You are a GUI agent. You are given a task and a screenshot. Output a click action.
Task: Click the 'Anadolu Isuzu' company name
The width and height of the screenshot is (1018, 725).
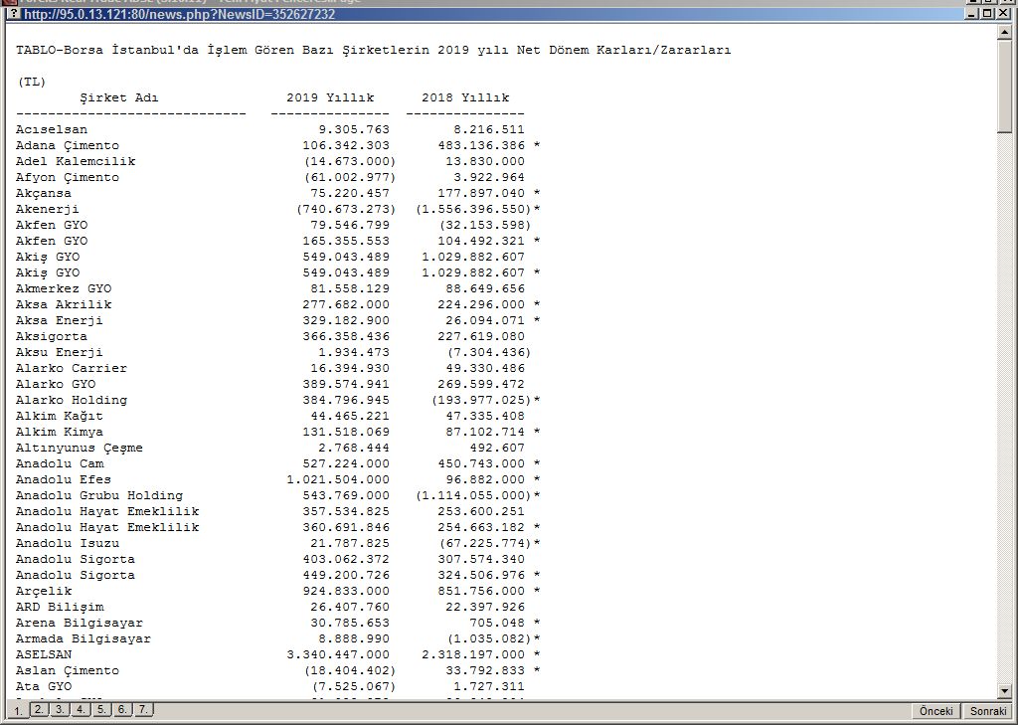pyautogui.click(x=68, y=543)
